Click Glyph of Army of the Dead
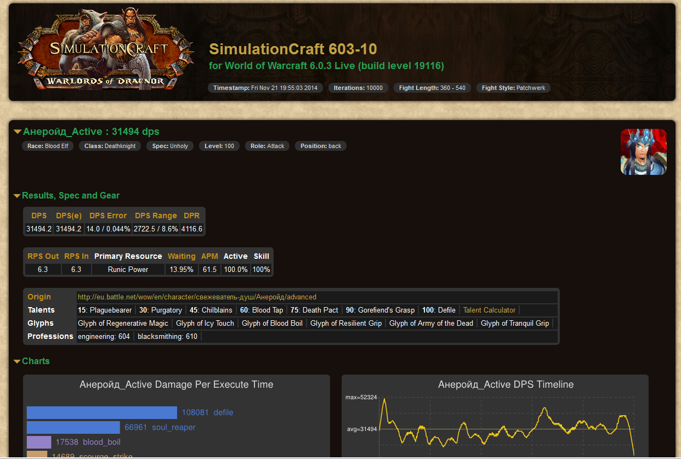This screenshot has height=459, width=681. [431, 323]
